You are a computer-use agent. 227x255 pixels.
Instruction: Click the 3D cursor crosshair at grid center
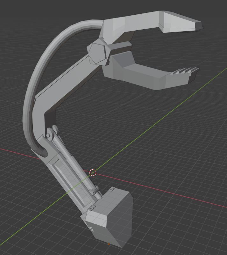(93, 172)
